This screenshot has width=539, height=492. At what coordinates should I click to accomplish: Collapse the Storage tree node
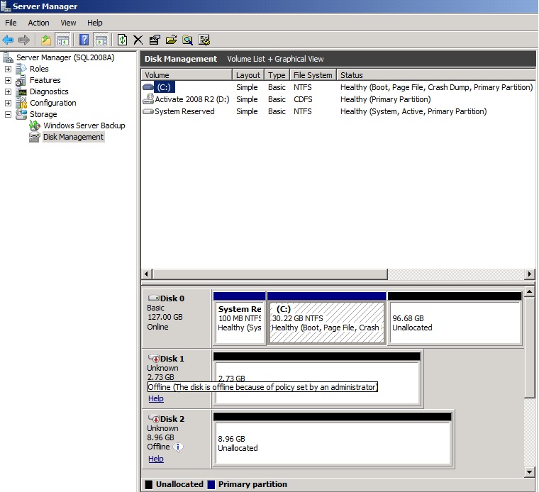8,114
